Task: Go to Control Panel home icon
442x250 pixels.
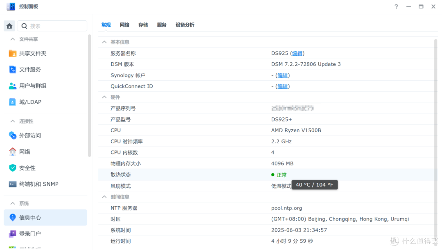Action: point(9,26)
